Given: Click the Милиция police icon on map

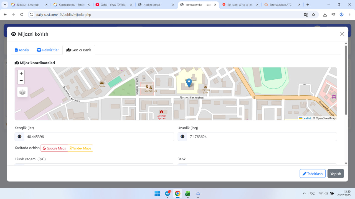Looking at the screenshot, I should point(149,87).
